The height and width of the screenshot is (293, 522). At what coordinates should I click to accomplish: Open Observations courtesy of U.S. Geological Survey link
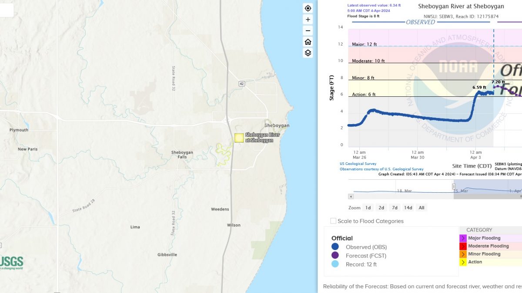(381, 169)
